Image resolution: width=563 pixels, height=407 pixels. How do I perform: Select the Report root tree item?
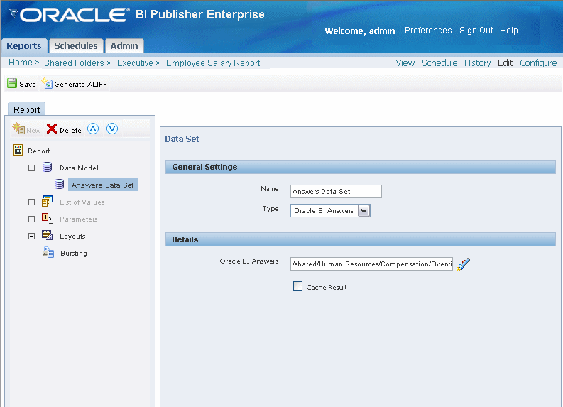click(39, 151)
